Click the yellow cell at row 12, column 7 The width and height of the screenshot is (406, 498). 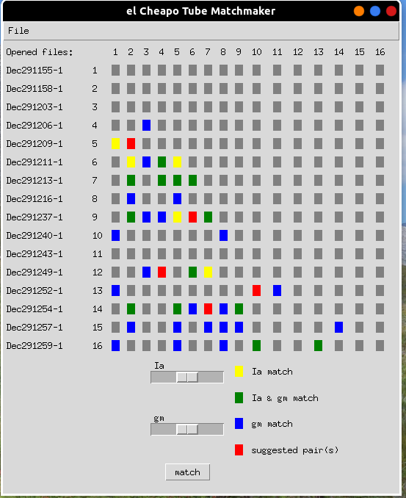pos(208,273)
